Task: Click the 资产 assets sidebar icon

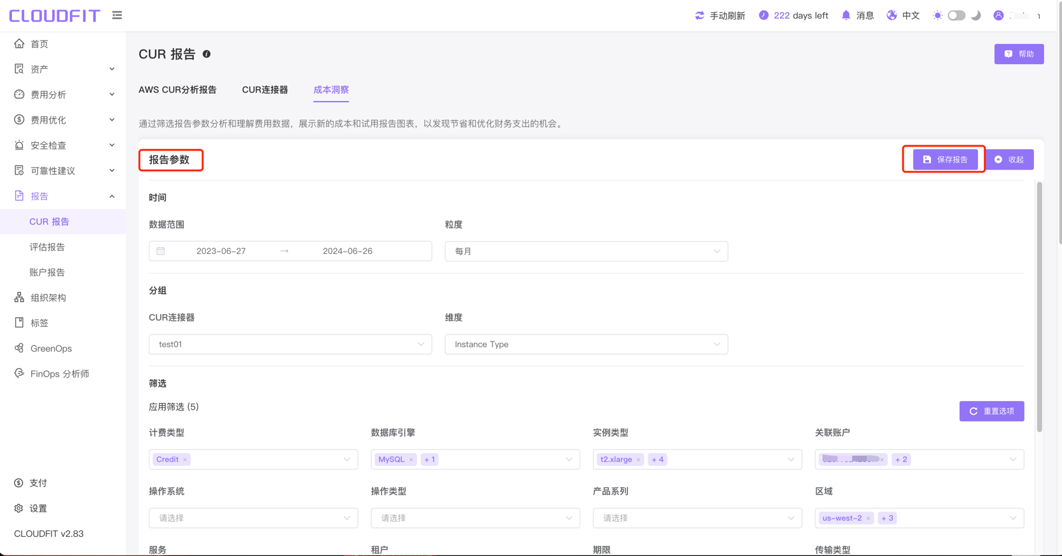Action: [19, 69]
